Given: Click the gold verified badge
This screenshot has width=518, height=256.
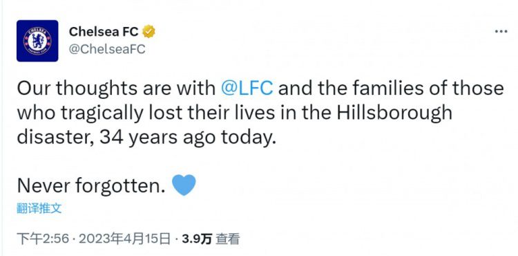Looking at the screenshot, I should tap(148, 32).
